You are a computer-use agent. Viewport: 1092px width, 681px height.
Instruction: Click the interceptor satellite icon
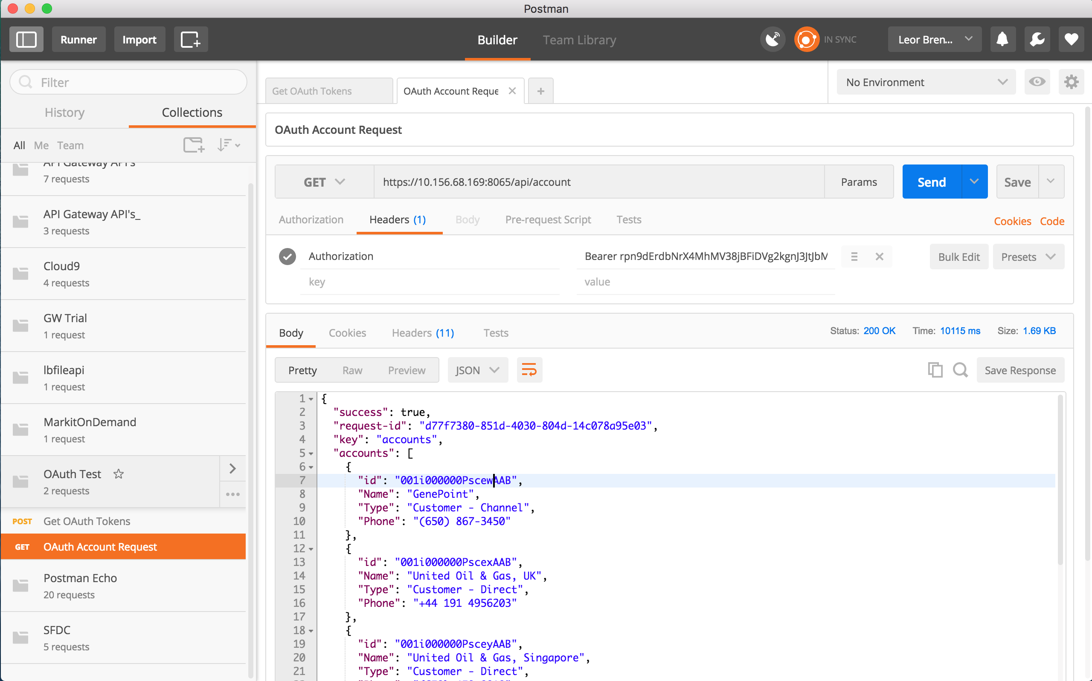[x=773, y=40]
